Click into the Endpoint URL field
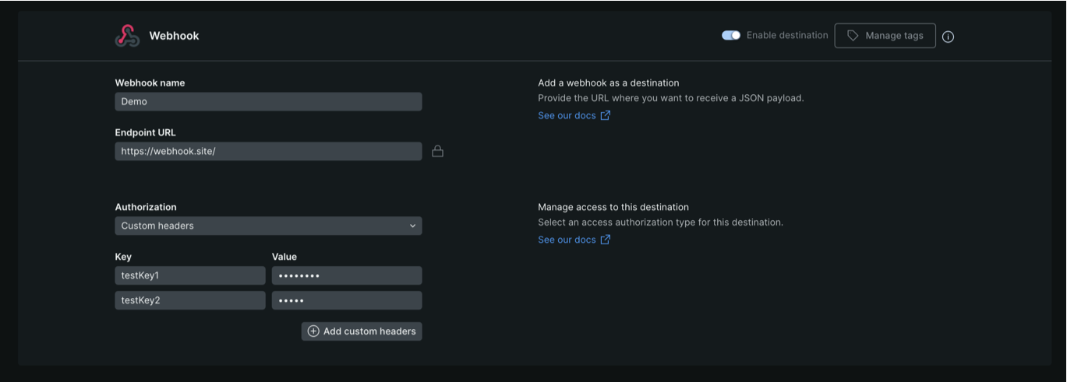The height and width of the screenshot is (382, 1067). click(x=268, y=152)
